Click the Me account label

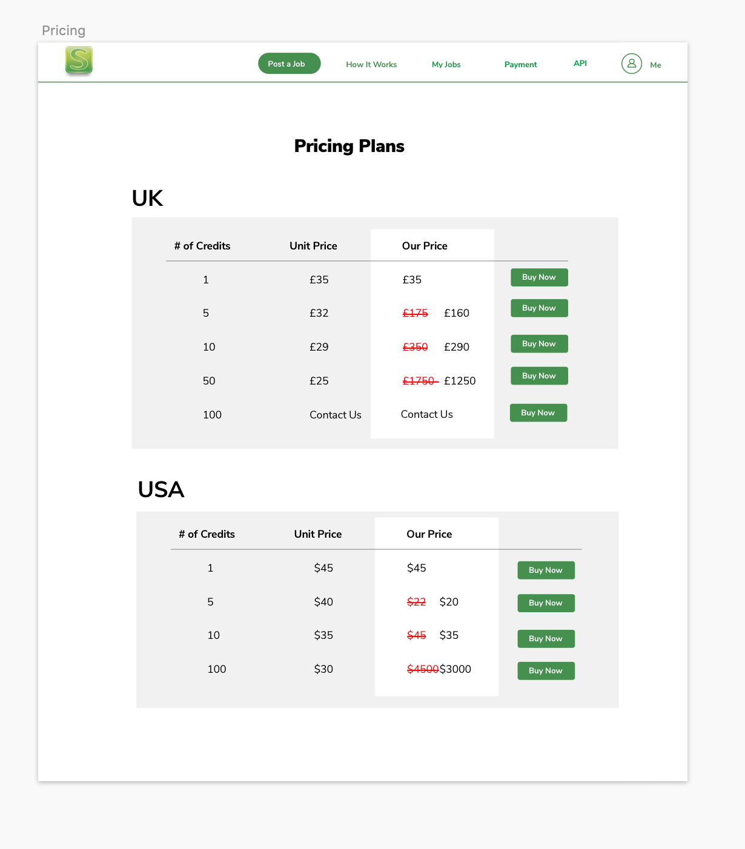pyautogui.click(x=655, y=65)
